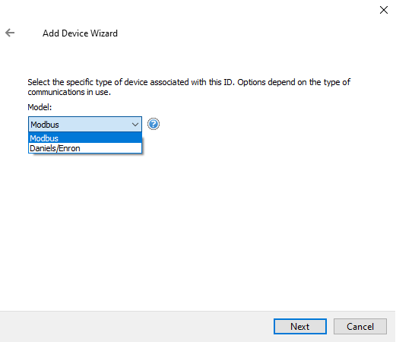
Task: Click the chevron arrow of Model combo box
Action: (x=135, y=125)
